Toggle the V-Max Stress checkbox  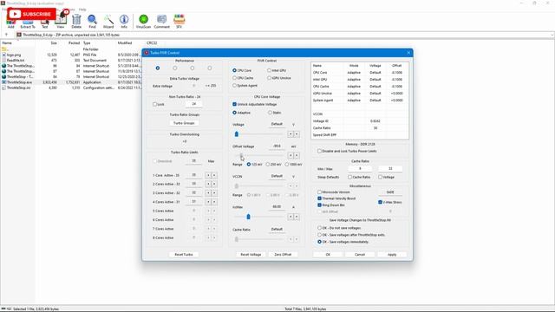click(x=380, y=202)
